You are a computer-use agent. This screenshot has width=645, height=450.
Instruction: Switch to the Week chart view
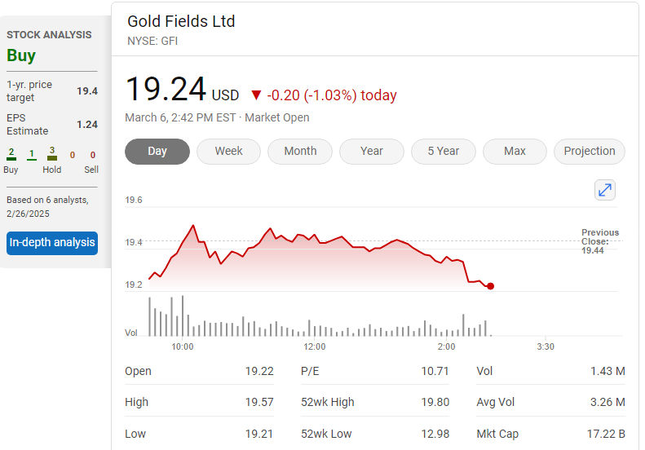click(x=229, y=152)
